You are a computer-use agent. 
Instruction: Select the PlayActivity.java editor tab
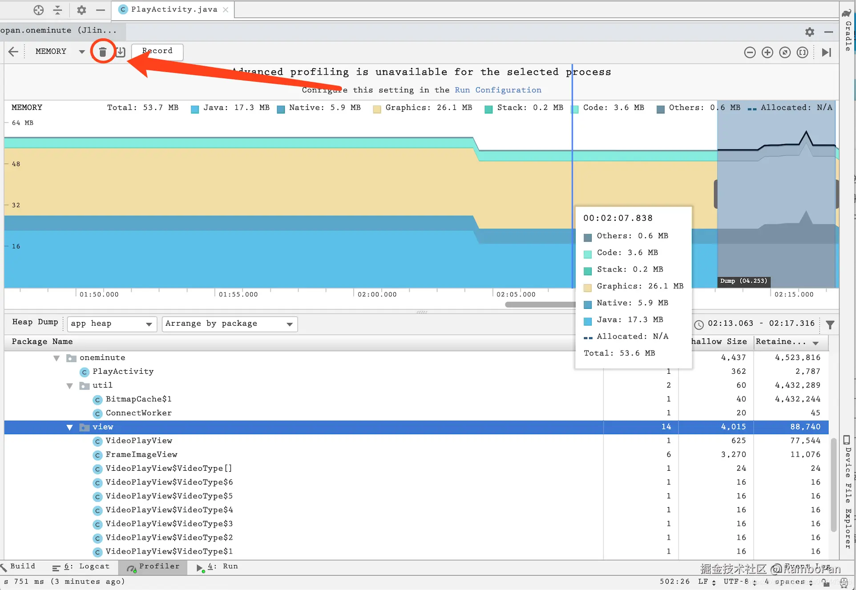(174, 9)
